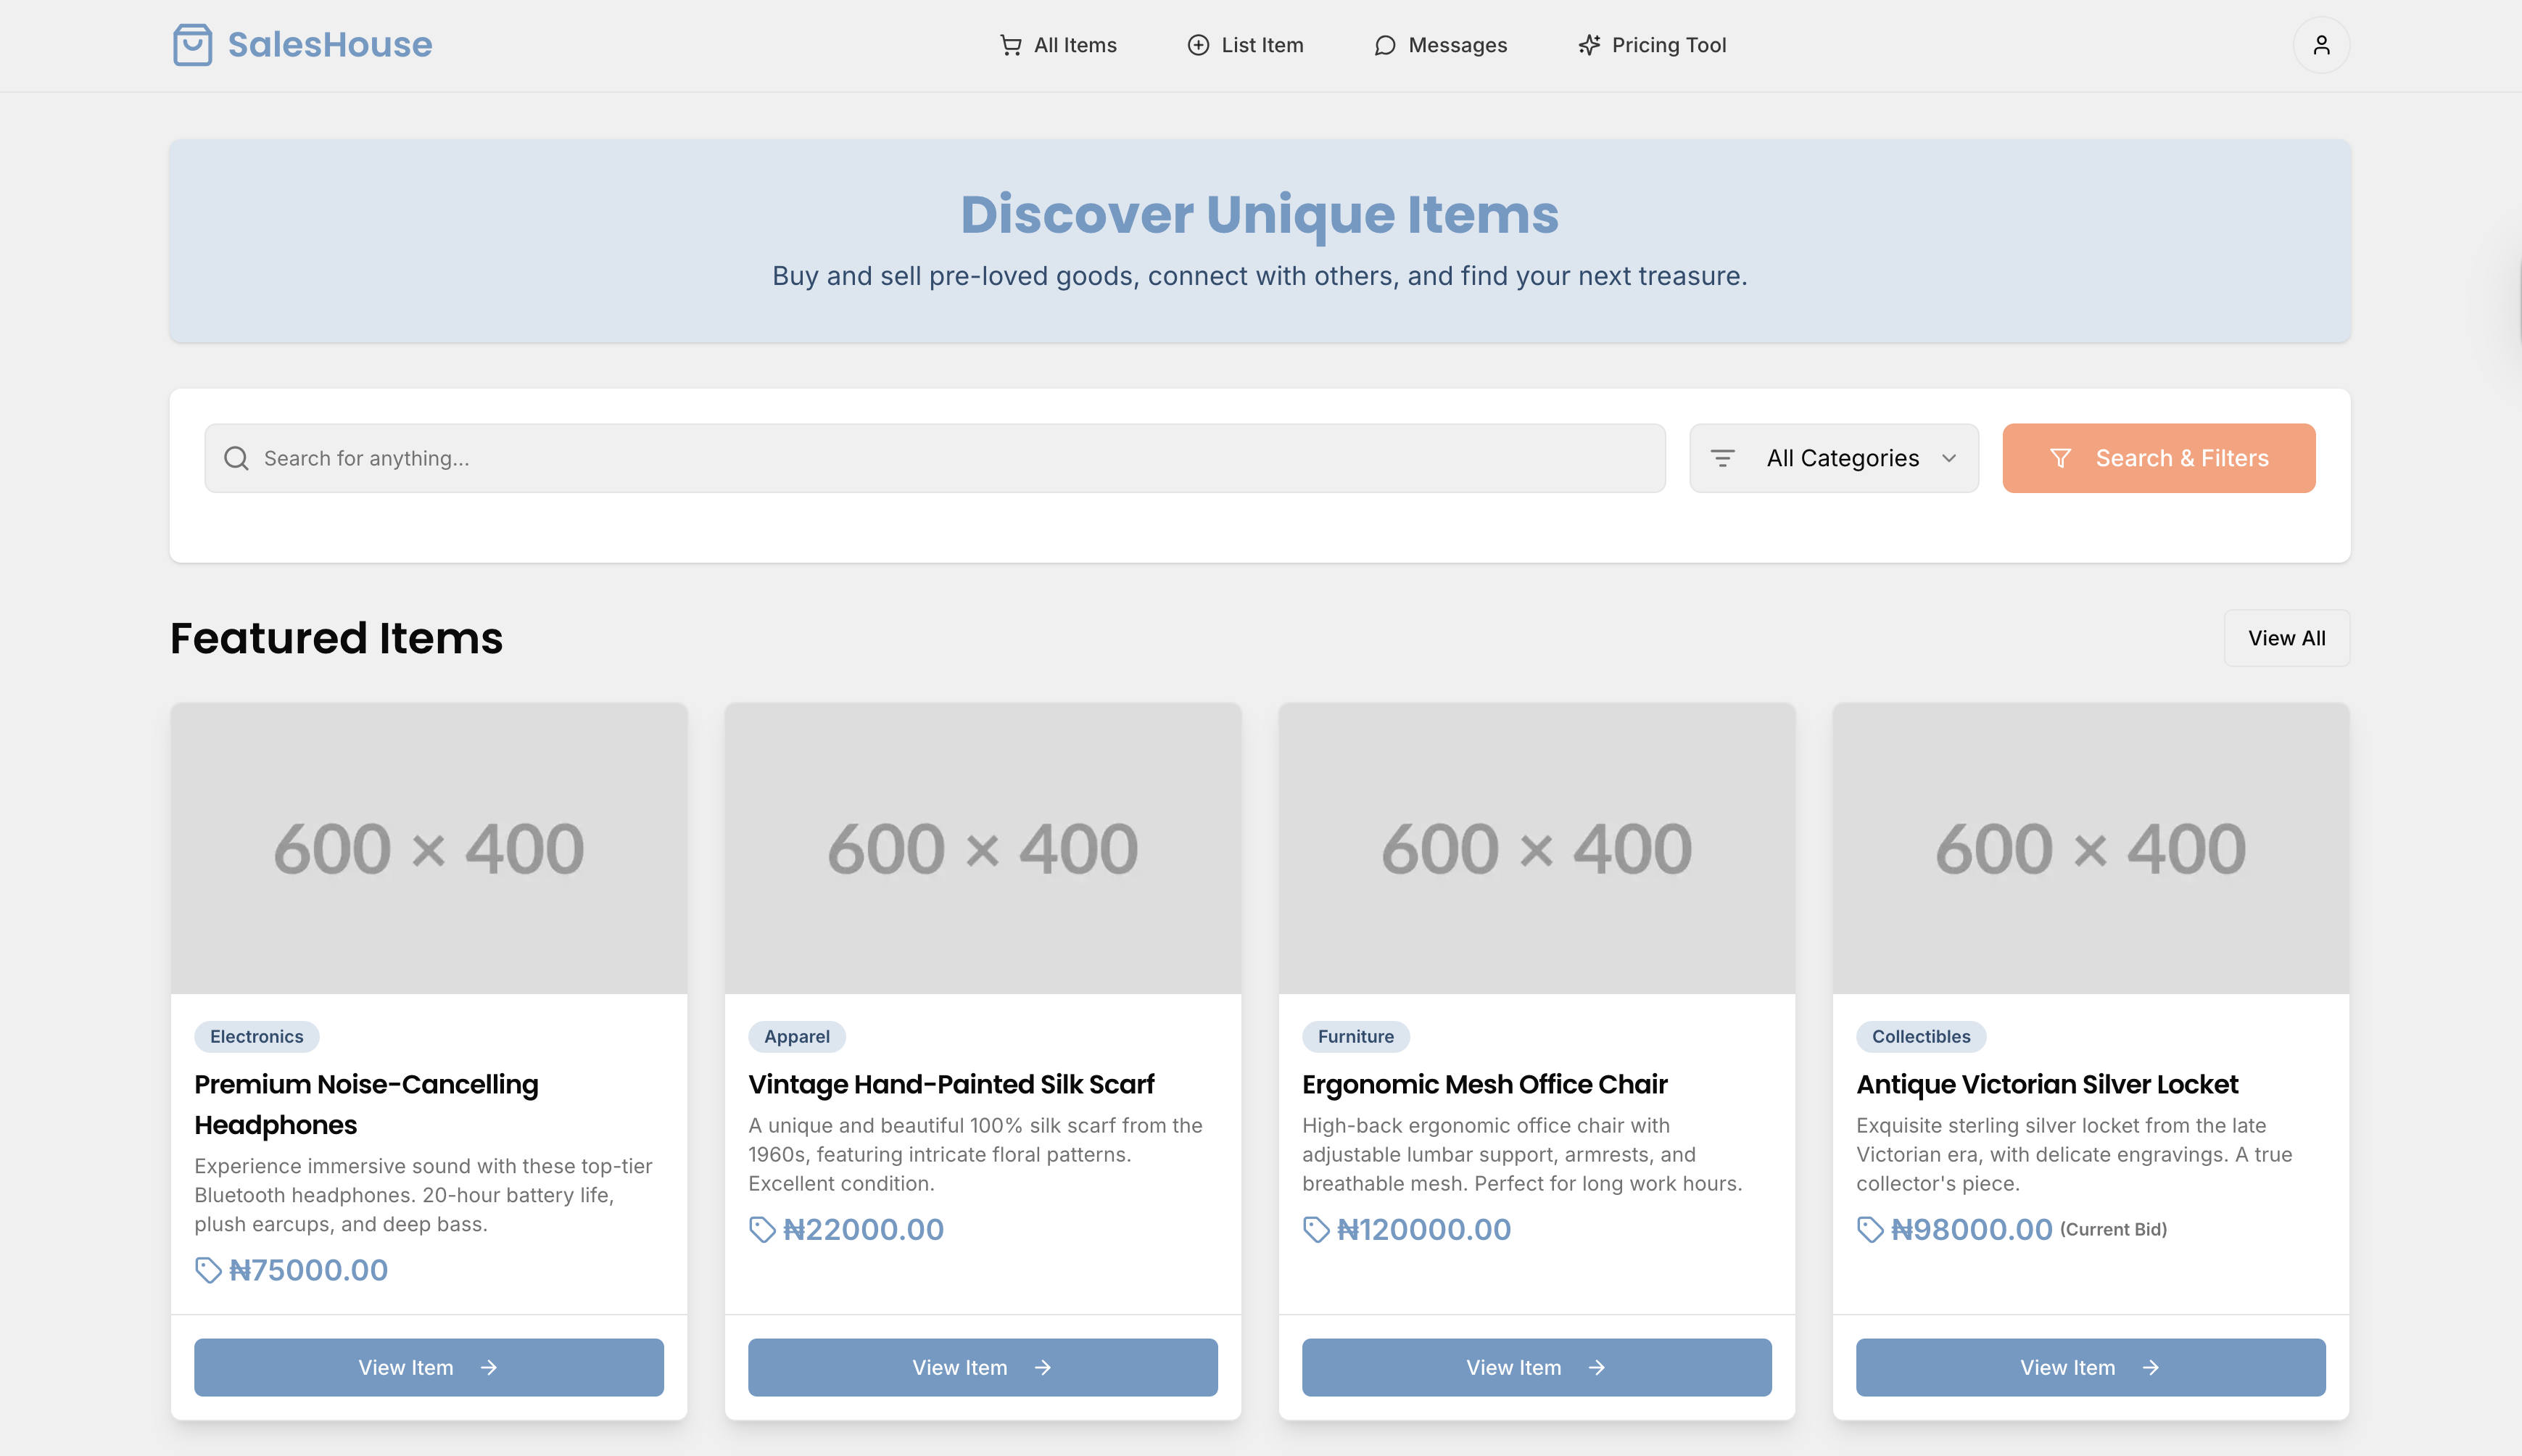Click the chevron arrow in All Categories
This screenshot has width=2522, height=1456.
(x=1949, y=458)
